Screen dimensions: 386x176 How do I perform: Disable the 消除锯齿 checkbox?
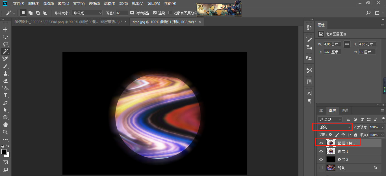coord(132,12)
